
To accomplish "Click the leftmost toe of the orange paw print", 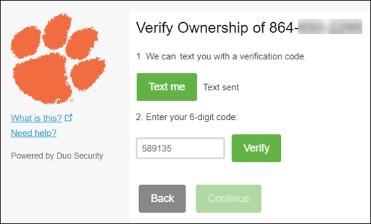I will point(26,43).
